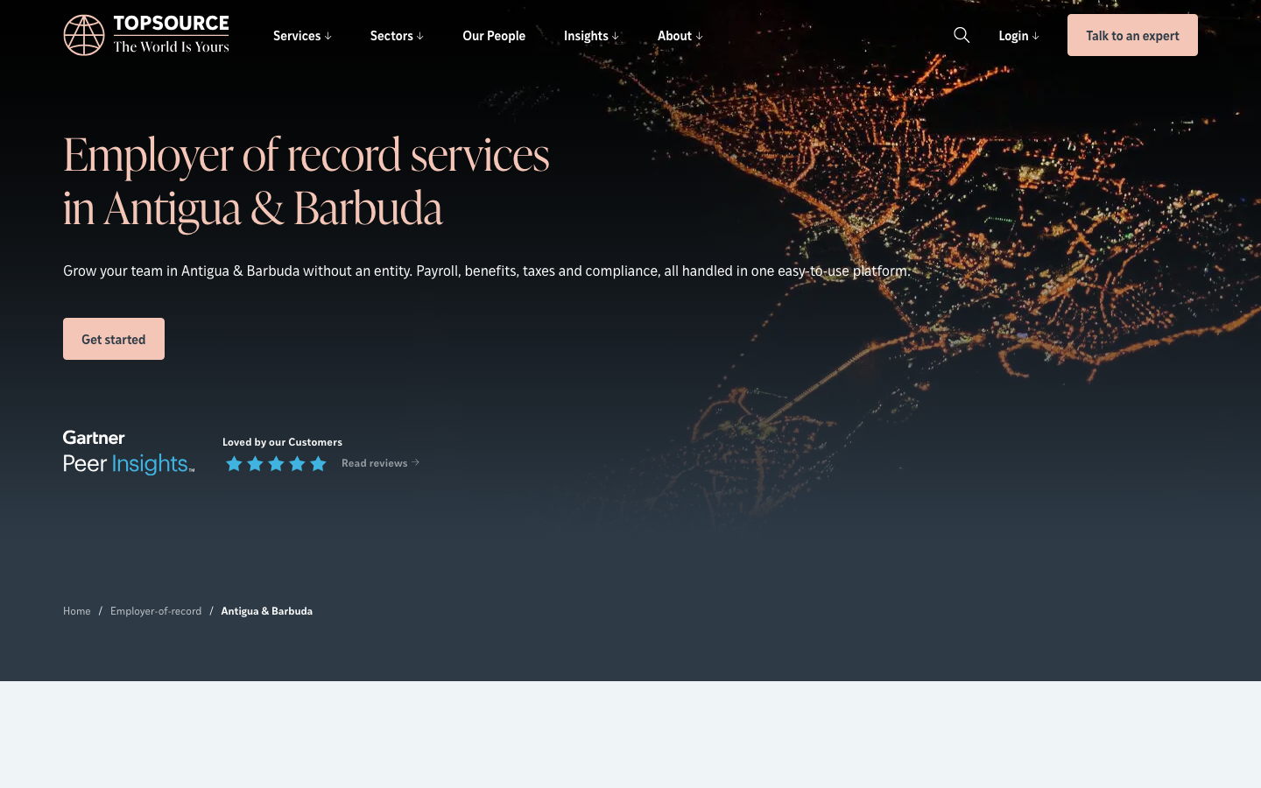
Task: Open the Read reviews link
Action: (x=380, y=463)
